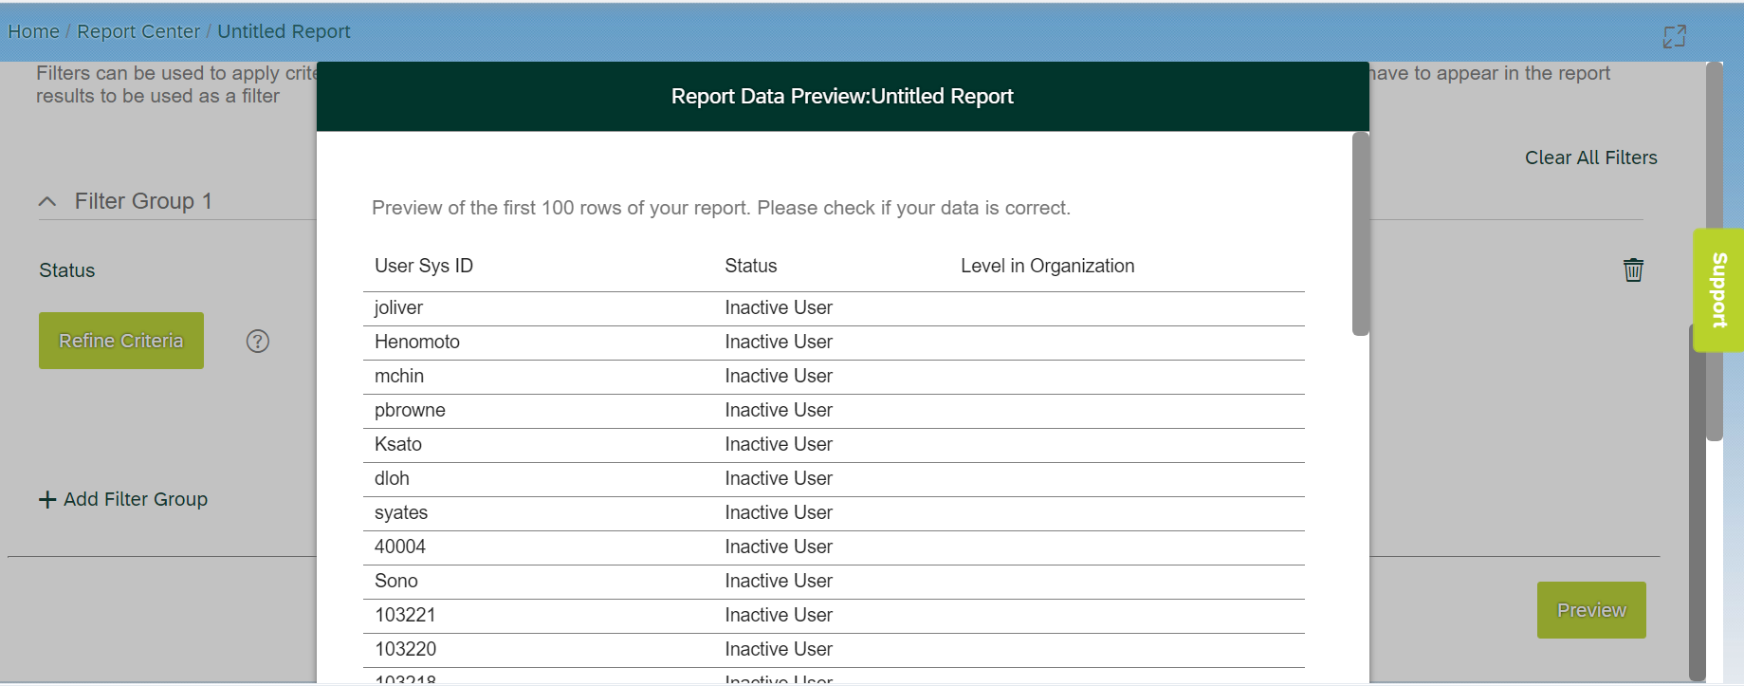1744x686 pixels.
Task: Click Inactive User status in joliver row
Action: click(x=779, y=307)
